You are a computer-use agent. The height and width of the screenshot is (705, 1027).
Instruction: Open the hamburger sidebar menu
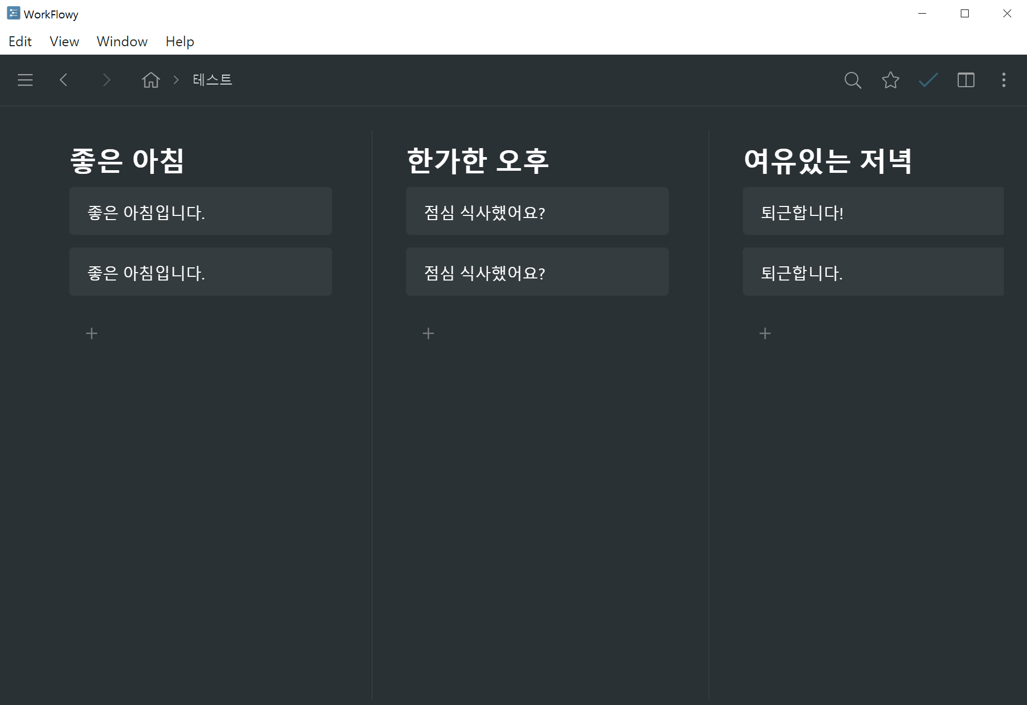(x=25, y=80)
